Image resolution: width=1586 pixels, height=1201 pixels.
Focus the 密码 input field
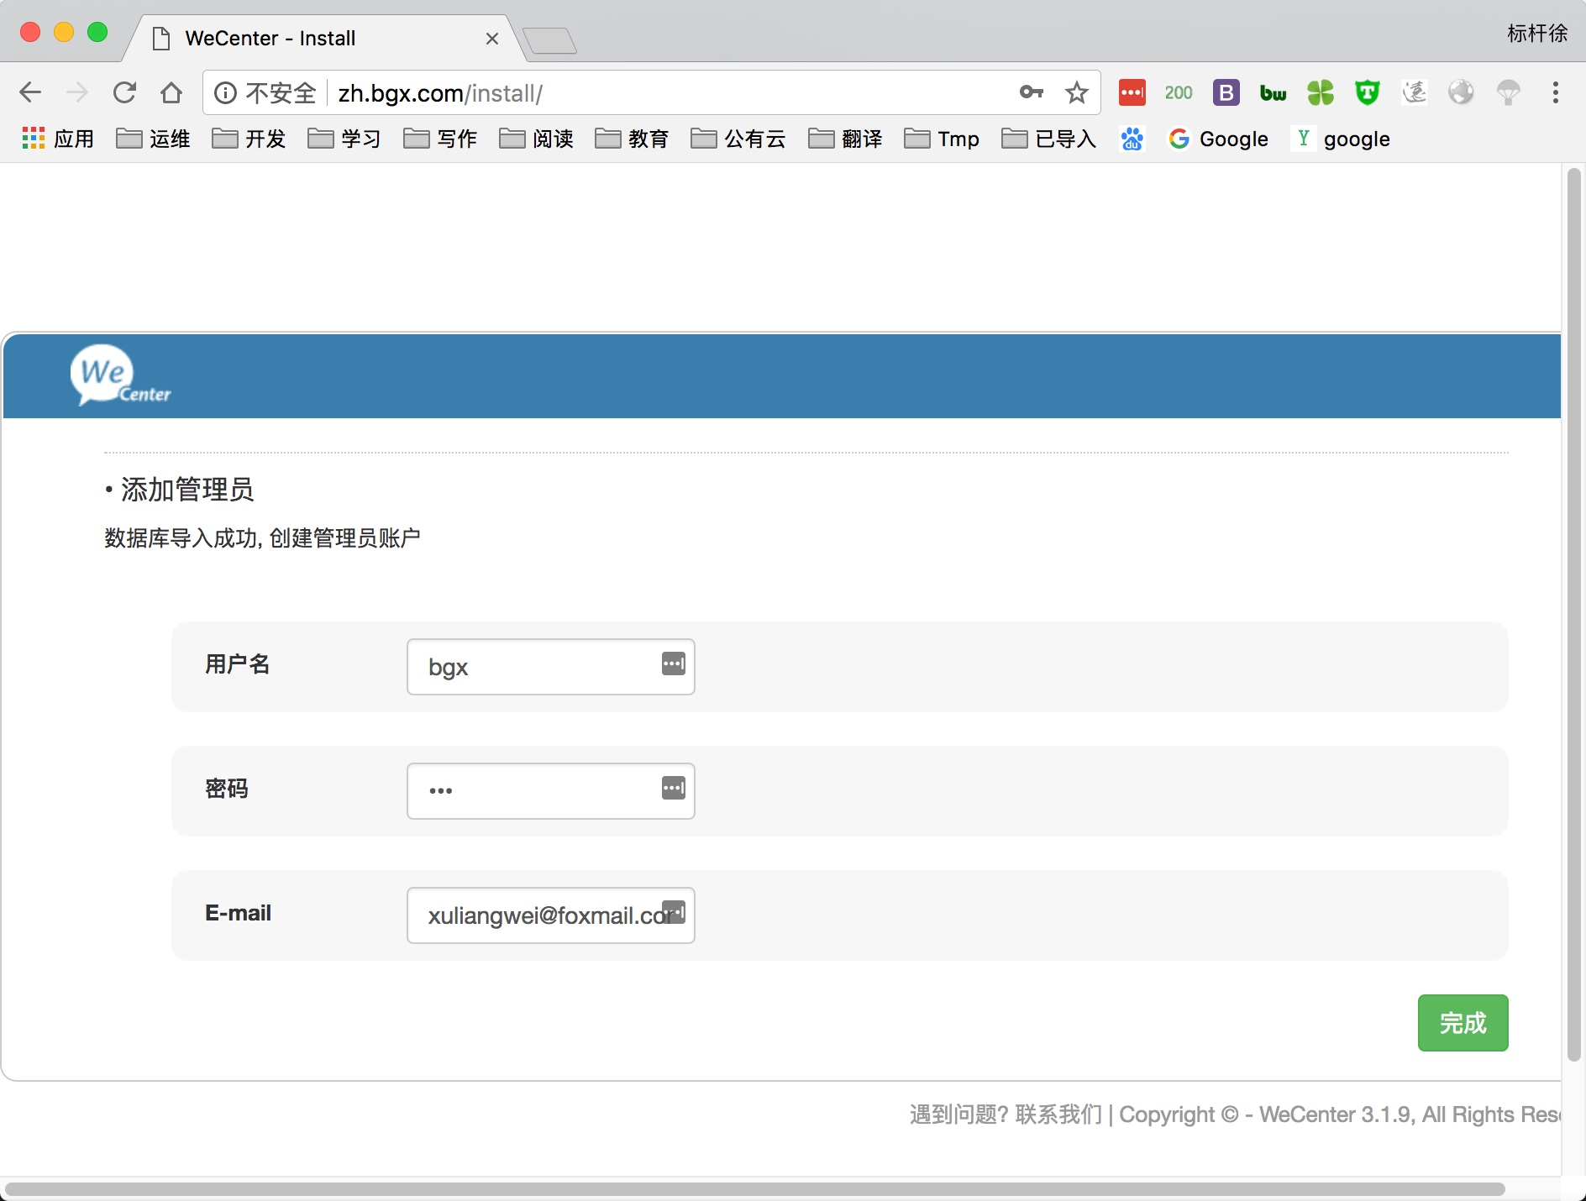point(550,791)
